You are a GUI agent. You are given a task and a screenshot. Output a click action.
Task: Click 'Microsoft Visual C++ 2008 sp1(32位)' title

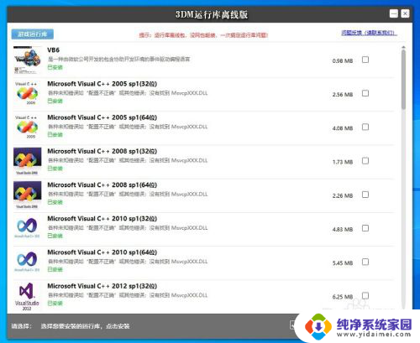coord(102,151)
